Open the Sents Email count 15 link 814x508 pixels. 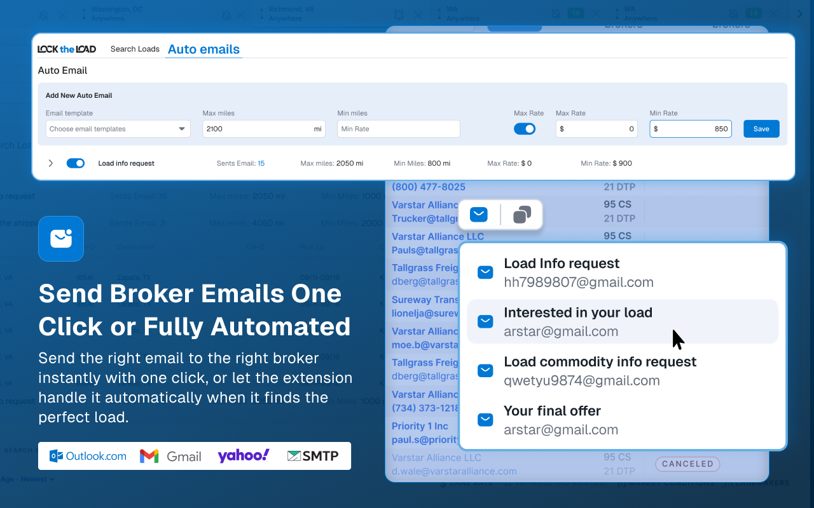(x=261, y=163)
